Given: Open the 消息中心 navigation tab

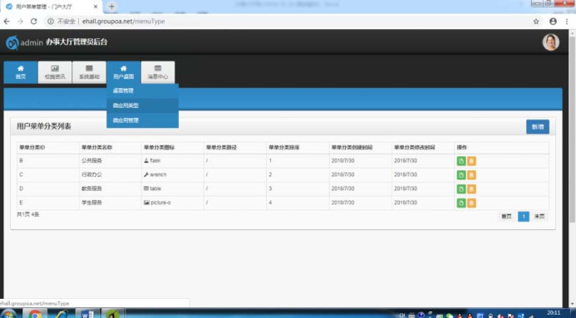Looking at the screenshot, I should (158, 72).
